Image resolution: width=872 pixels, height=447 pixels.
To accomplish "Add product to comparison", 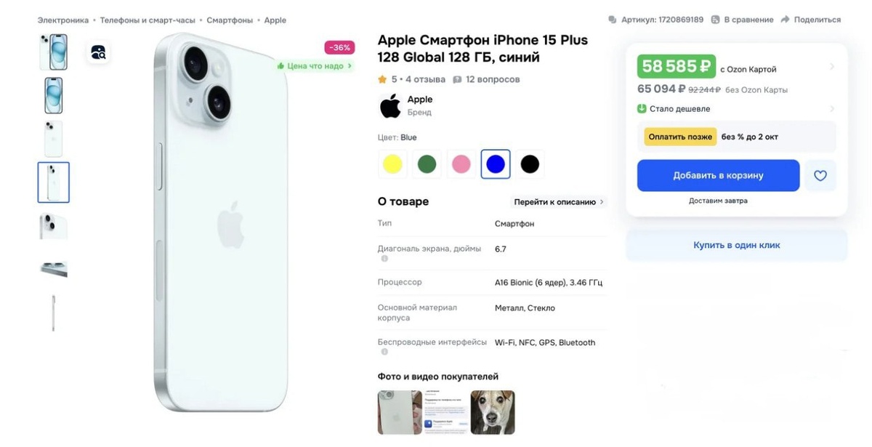I will coord(741,20).
